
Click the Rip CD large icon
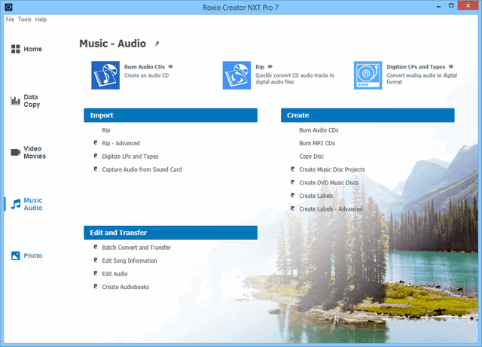click(x=237, y=75)
